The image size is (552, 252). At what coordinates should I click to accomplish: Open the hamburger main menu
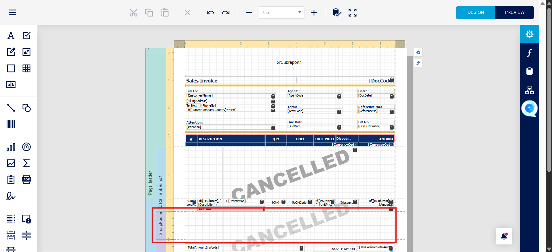click(12, 12)
